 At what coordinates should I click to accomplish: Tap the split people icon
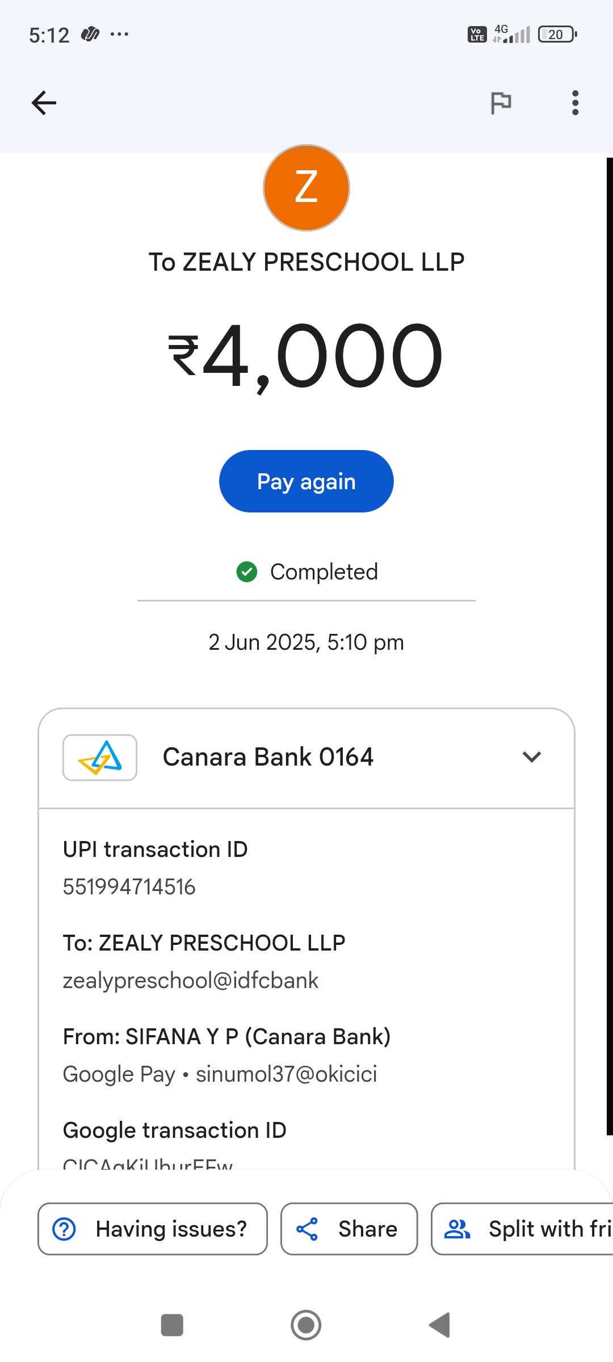point(457,1229)
